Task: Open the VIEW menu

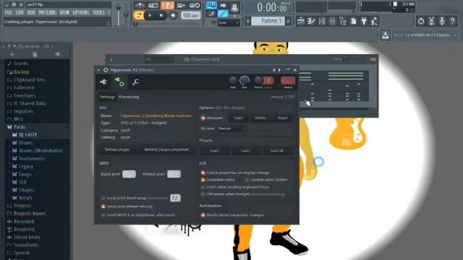Action: (x=64, y=13)
